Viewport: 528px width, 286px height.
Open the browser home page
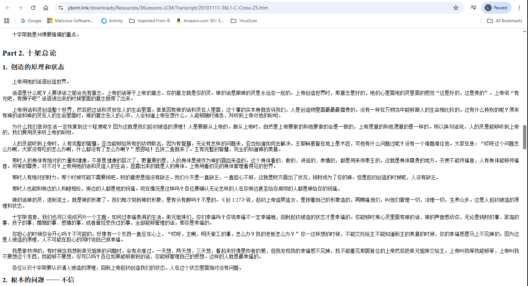[46, 8]
